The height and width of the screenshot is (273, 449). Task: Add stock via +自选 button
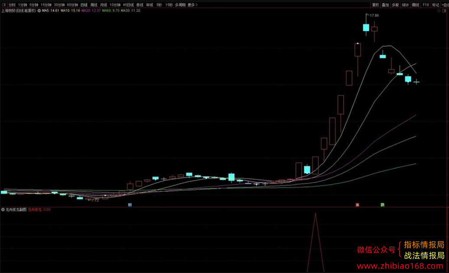[x=445, y=5]
